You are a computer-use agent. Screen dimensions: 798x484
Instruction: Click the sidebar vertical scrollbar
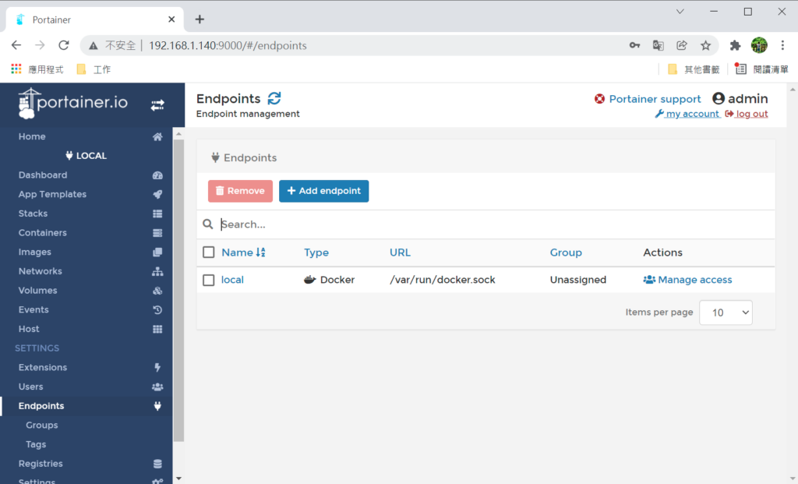pos(178,288)
